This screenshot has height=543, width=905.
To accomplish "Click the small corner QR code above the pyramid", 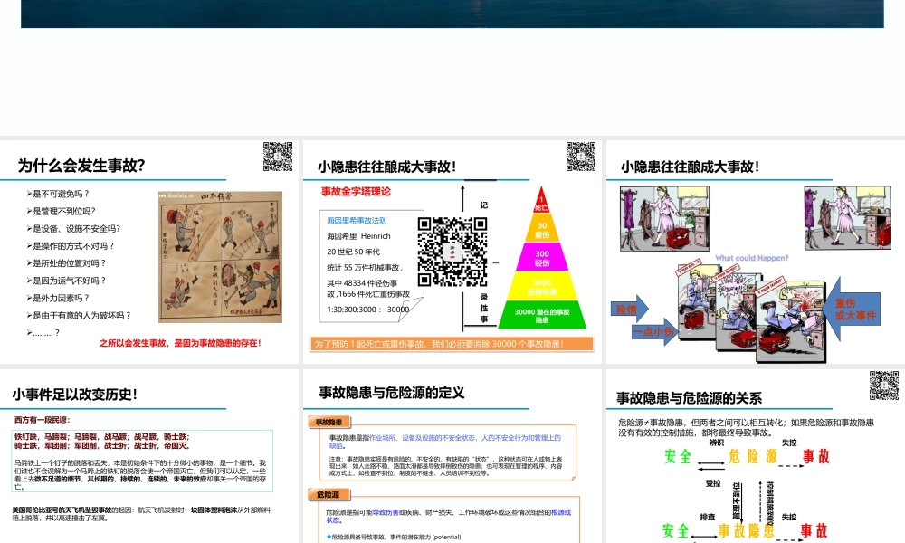I will 580,157.
